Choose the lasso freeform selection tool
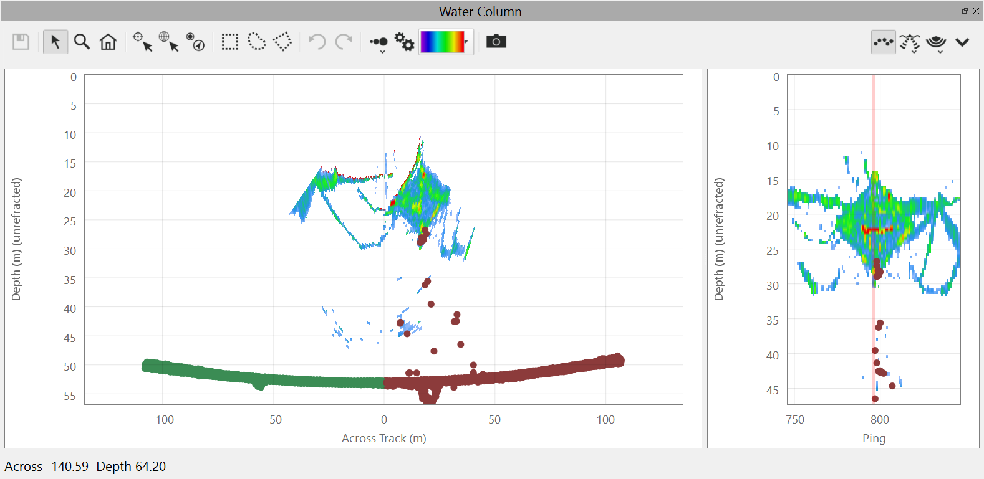Viewport: 984px width, 479px height. click(256, 42)
